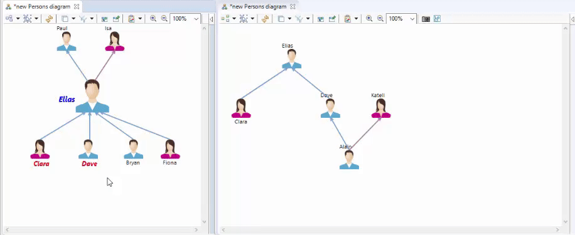Click Zoom In icon in left toolbar
575x235 pixels.
click(153, 18)
